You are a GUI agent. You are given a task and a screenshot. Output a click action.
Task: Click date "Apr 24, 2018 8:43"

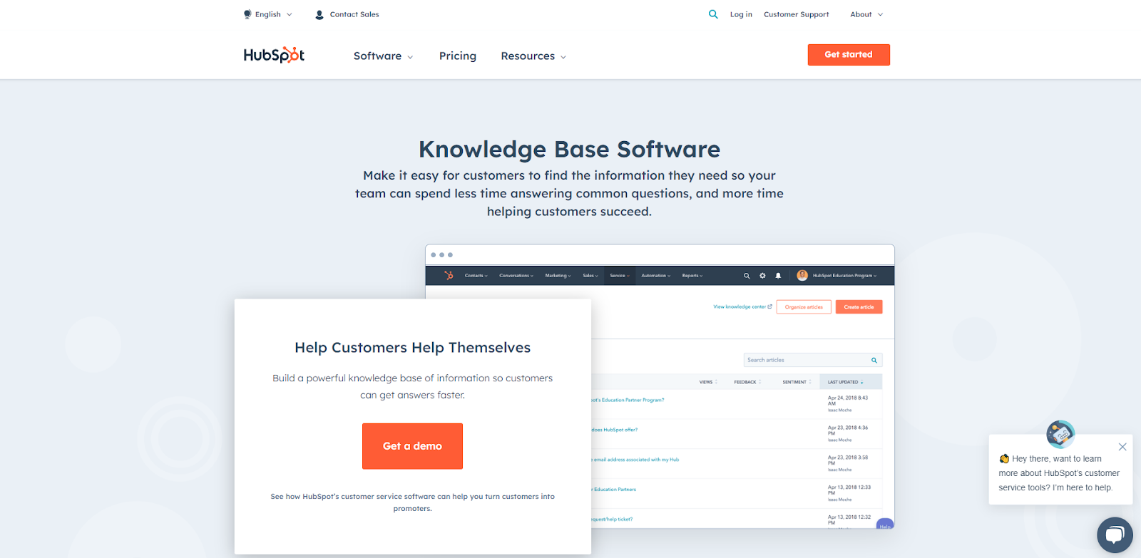coord(848,398)
